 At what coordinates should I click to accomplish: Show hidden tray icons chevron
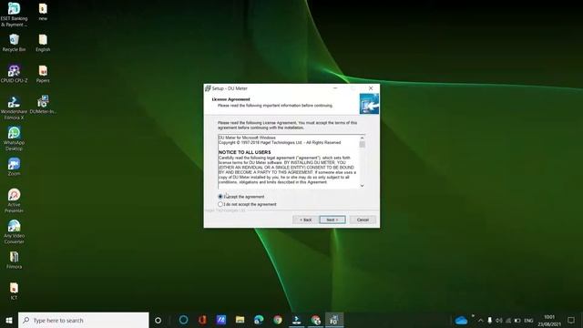pos(480,320)
